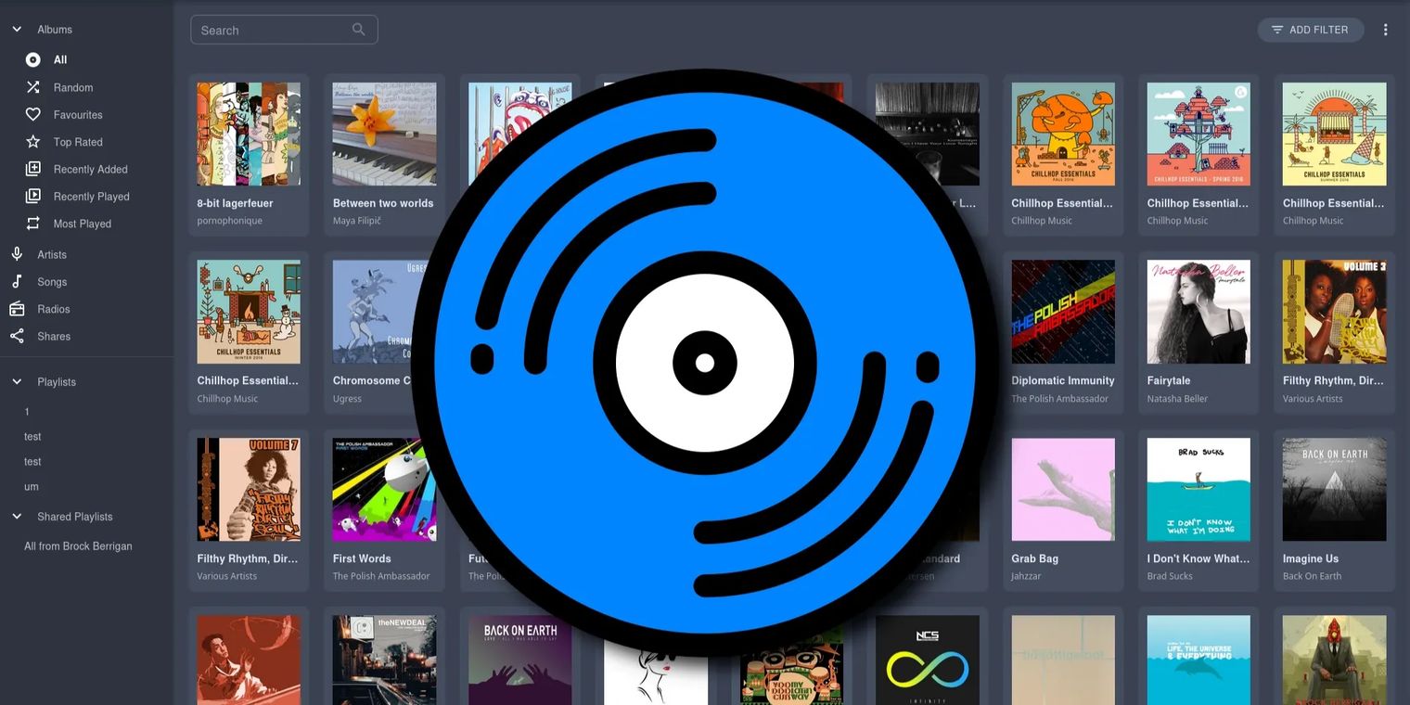
Task: Open the Diplomatic Immunity album cover
Action: [x=1063, y=312]
